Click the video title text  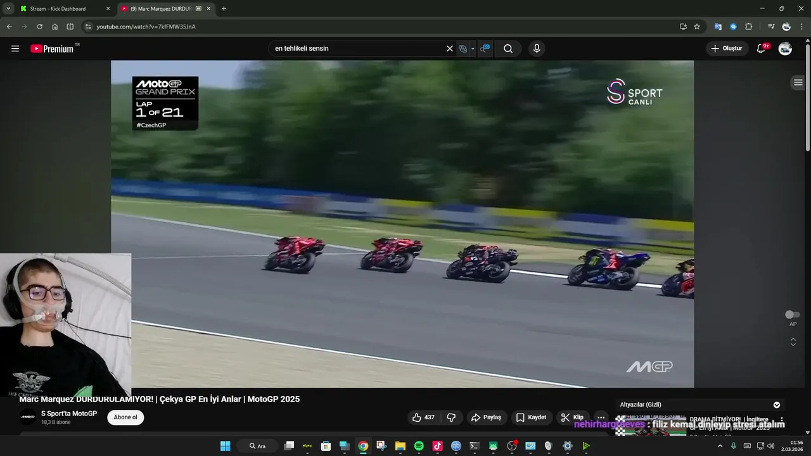[160, 399]
